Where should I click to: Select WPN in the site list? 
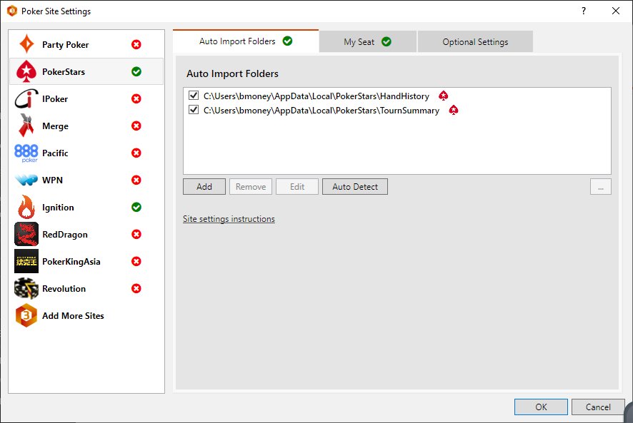tap(86, 180)
